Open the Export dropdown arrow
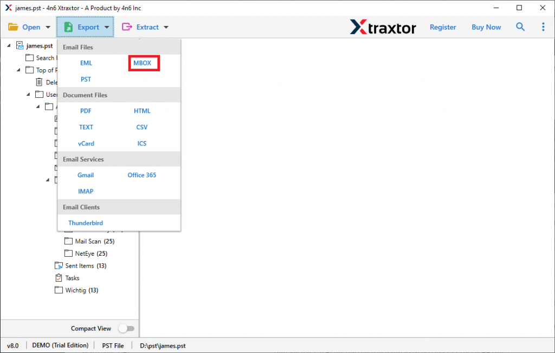Viewport: 555px width, 353px height. click(107, 27)
